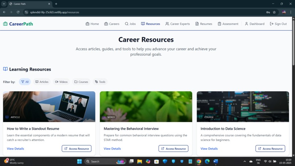Screen dimensions: 295x166
Task: Access Resource for Standout Resume article
Action: pyautogui.click(x=76, y=148)
